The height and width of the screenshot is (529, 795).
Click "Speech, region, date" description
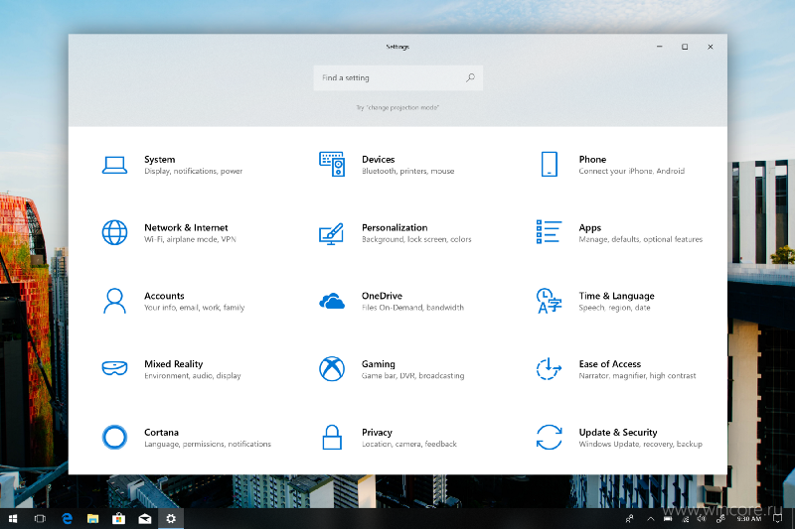pos(614,308)
